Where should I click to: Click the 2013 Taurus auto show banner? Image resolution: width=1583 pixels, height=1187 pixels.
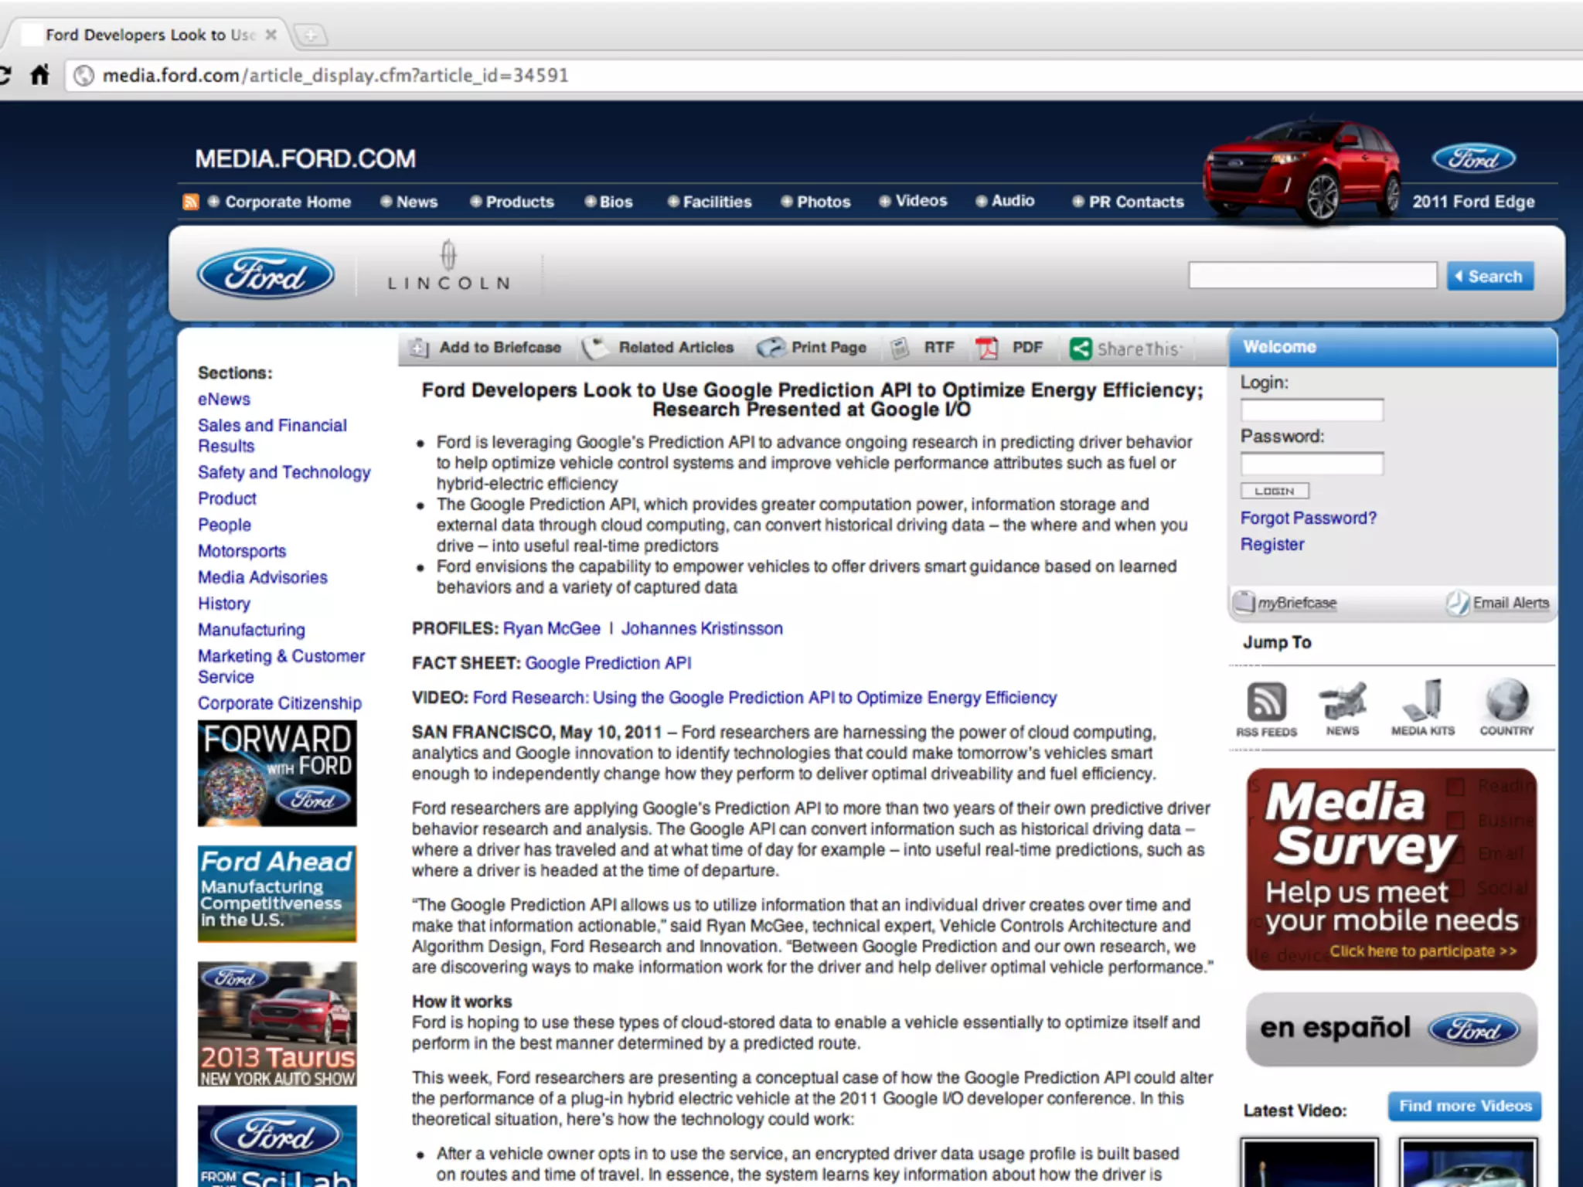[277, 1024]
